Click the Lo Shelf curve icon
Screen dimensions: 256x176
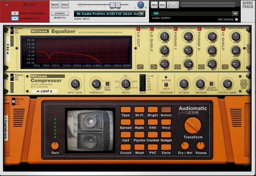point(153,67)
